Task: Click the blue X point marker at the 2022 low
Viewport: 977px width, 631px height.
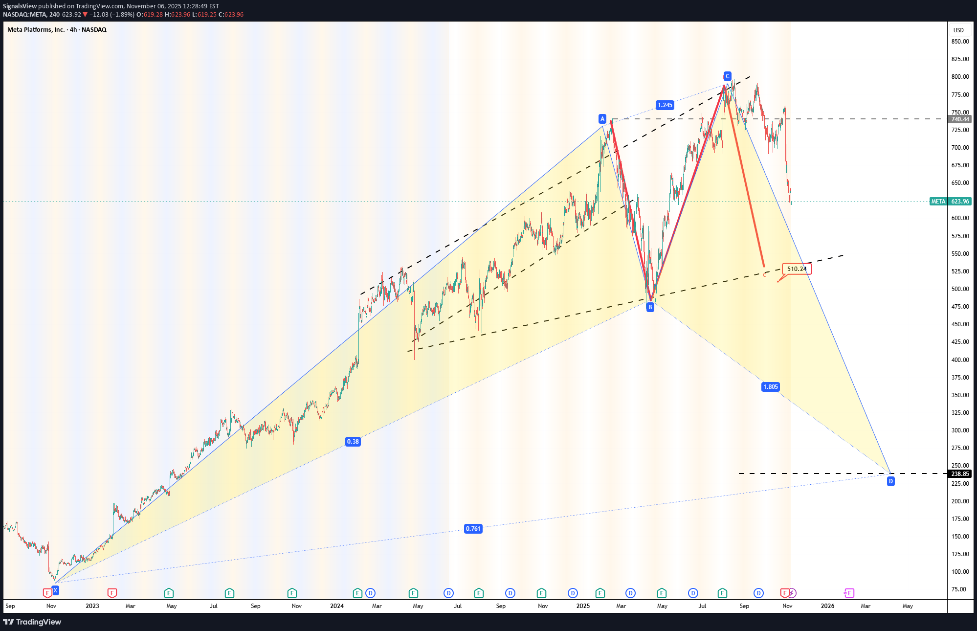Action: pos(55,590)
